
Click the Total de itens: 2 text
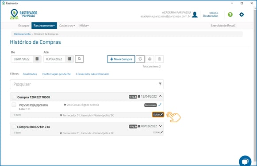pos(152,66)
